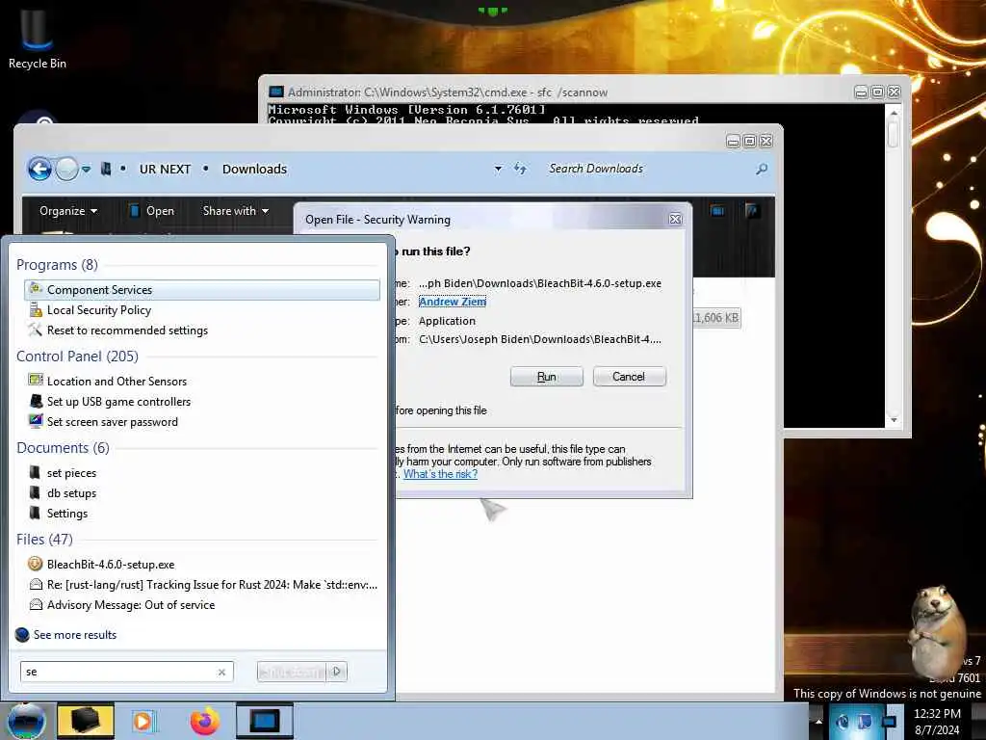
Task: Click the cmd window scrollbar down arrow
Action: [x=894, y=420]
